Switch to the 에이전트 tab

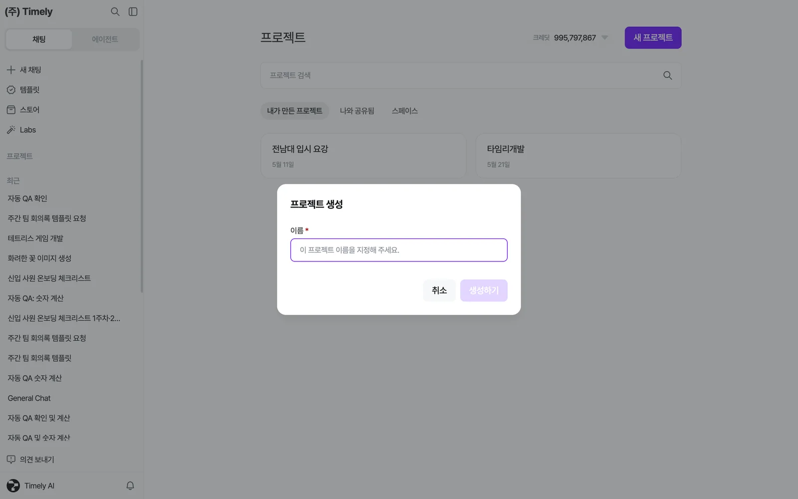[105, 39]
